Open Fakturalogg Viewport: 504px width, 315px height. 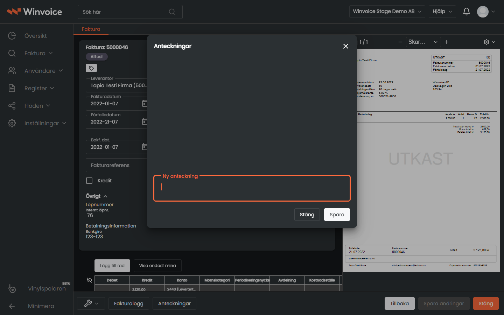click(128, 303)
